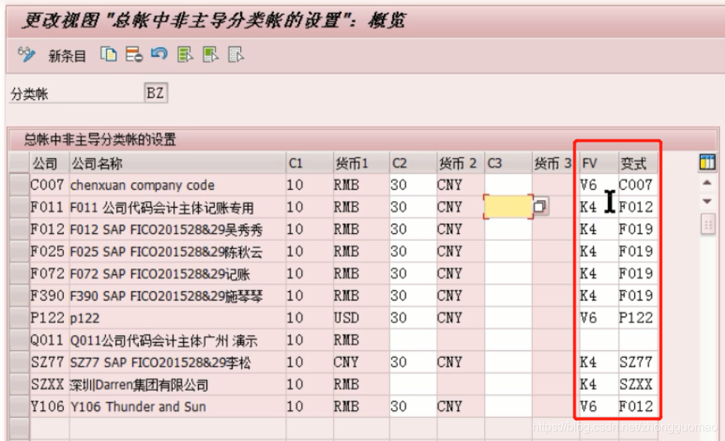This screenshot has height=441, width=725.
Task: Select row F072 using its row selector
Action: coord(20,273)
